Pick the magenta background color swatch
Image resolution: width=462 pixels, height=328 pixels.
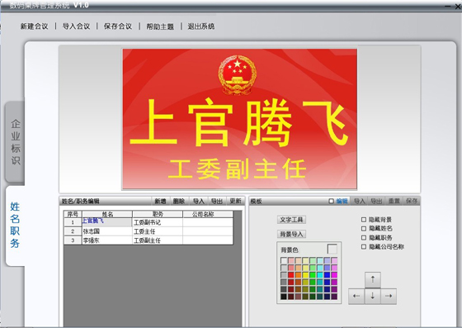[334, 275]
